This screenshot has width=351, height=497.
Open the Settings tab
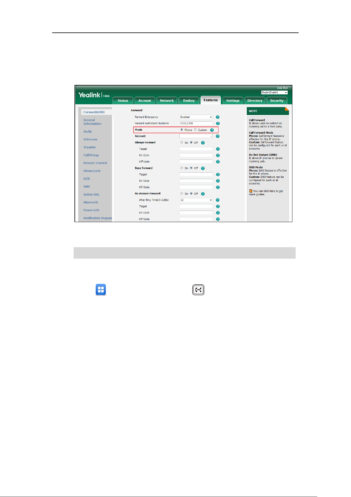coord(233,101)
